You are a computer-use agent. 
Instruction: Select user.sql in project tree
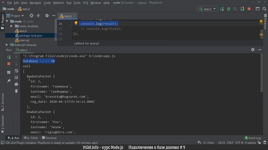(x=22, y=40)
